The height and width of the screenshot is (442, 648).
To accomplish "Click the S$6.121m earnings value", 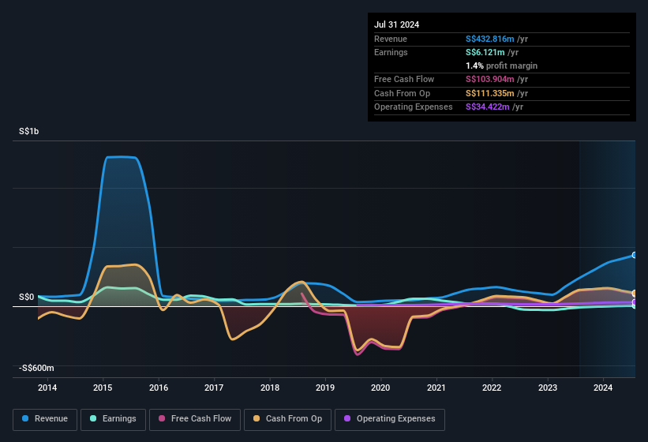I will (485, 52).
